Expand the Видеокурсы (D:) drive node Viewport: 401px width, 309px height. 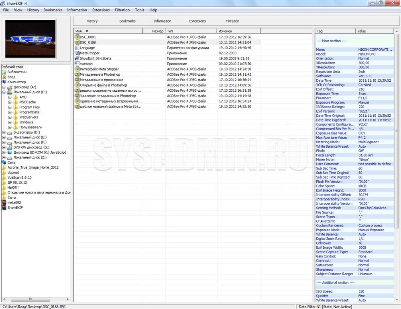[4, 132]
